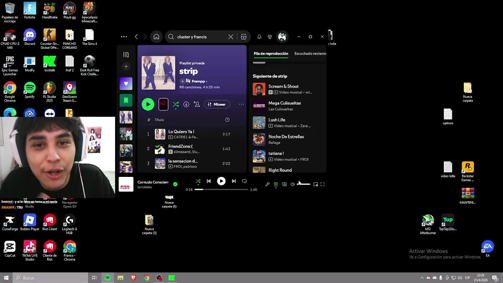Click Windows Start button
The height and width of the screenshot is (283, 503).
tap(6, 278)
